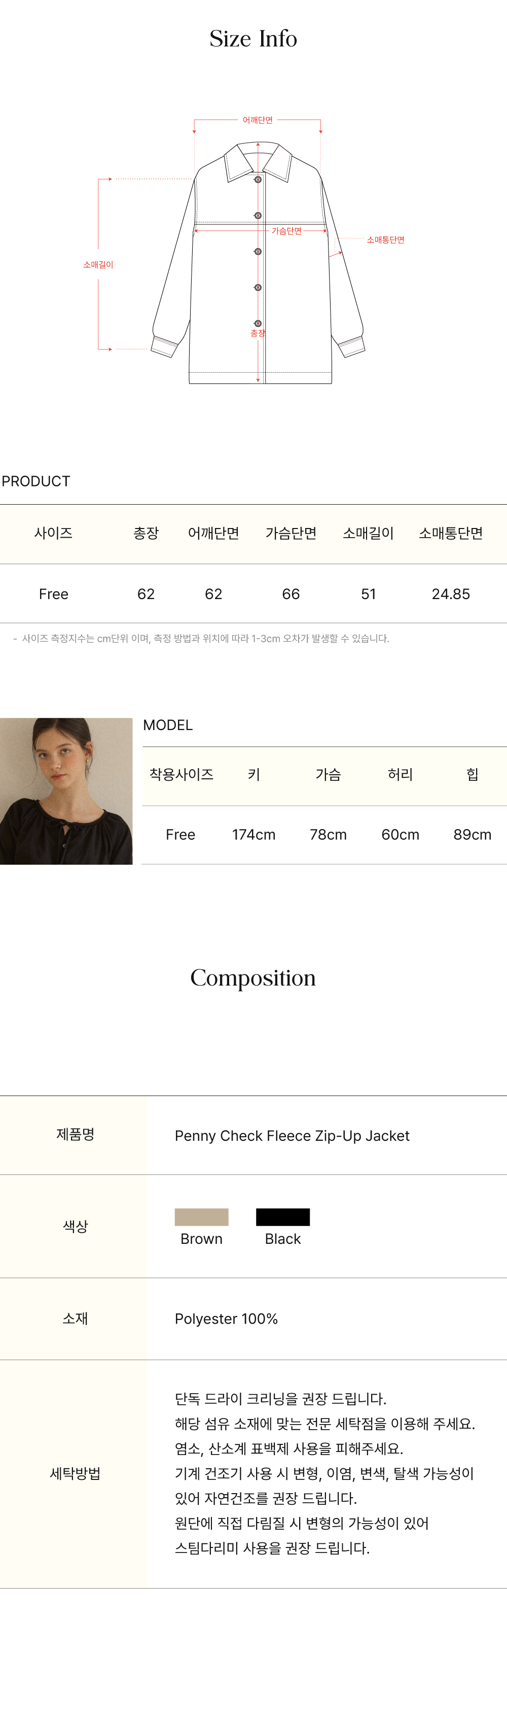Click the MODEL section title

point(168,725)
